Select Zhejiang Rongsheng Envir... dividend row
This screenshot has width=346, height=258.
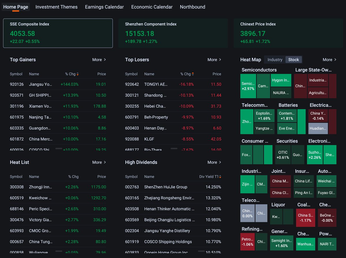[x=173, y=198]
